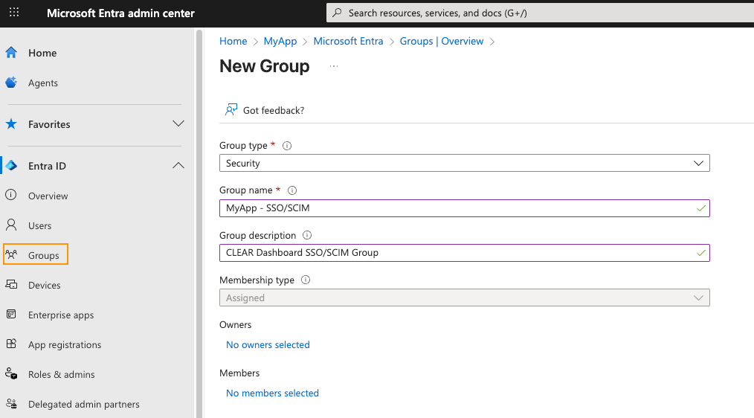Click the search resources, services, docs box
The image size is (754, 418).
point(540,13)
